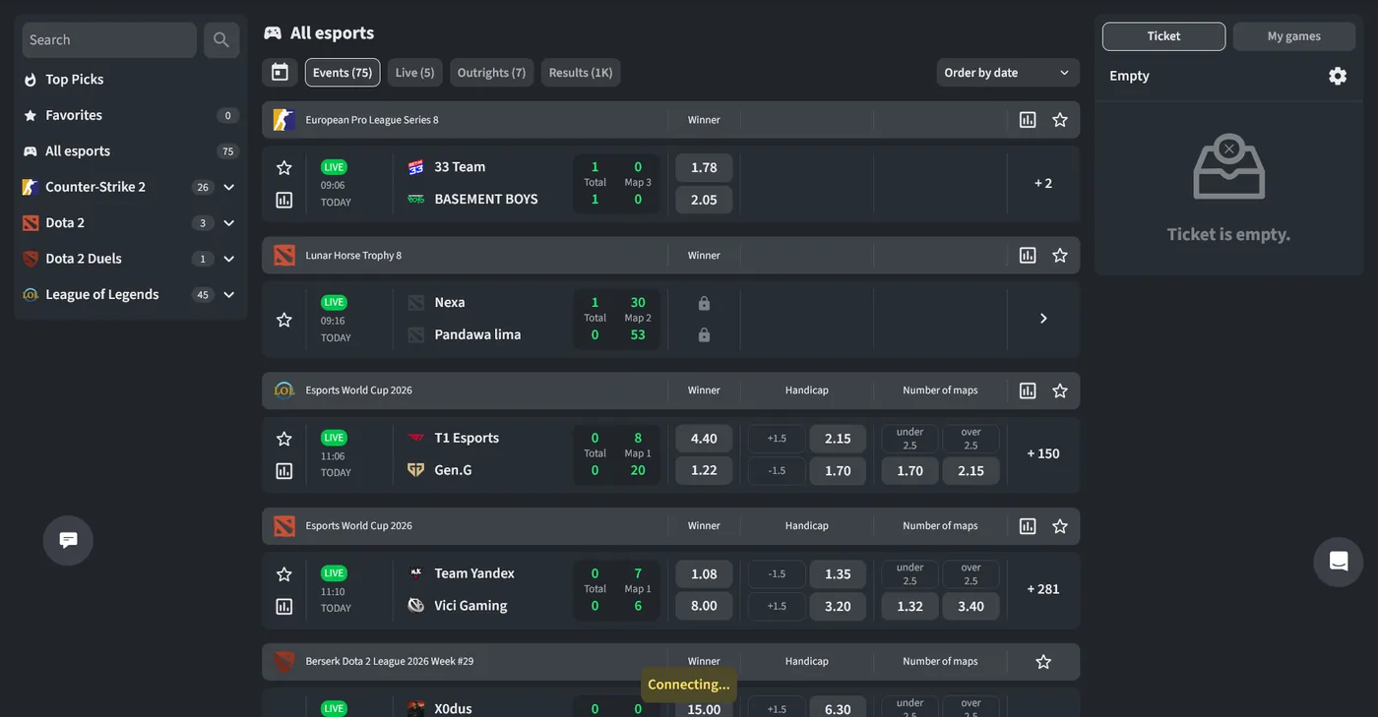The height and width of the screenshot is (717, 1378).
Task: Click the League of Legends game icon
Action: (31, 295)
